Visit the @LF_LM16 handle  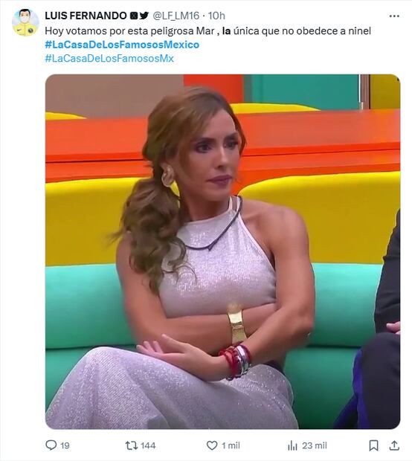pos(176,16)
